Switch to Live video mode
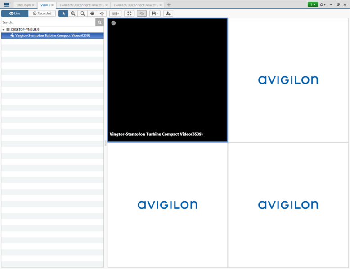This screenshot has height=269, width=350. tap(15, 13)
